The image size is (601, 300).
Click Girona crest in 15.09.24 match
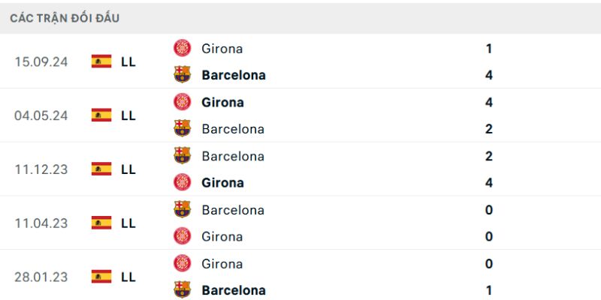coord(182,48)
